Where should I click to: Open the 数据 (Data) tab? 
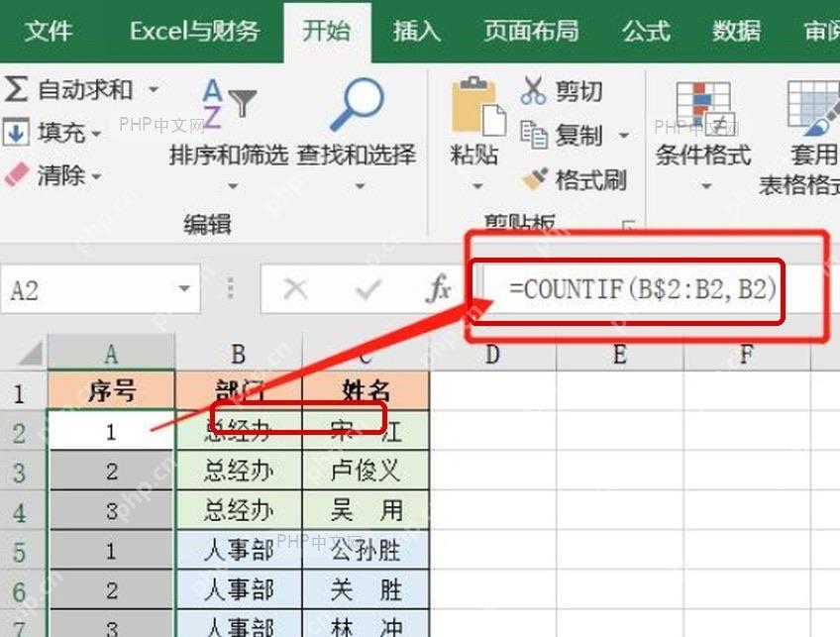pyautogui.click(x=736, y=30)
